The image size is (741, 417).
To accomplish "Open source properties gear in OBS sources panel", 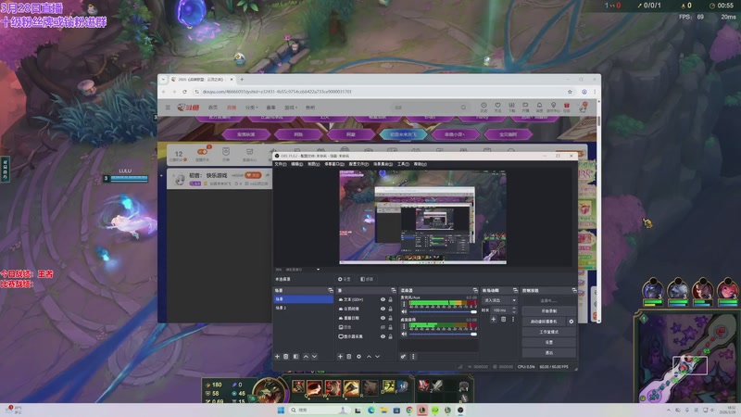I will pos(358,357).
